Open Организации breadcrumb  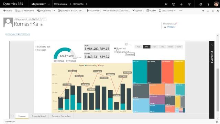tap(60, 4)
